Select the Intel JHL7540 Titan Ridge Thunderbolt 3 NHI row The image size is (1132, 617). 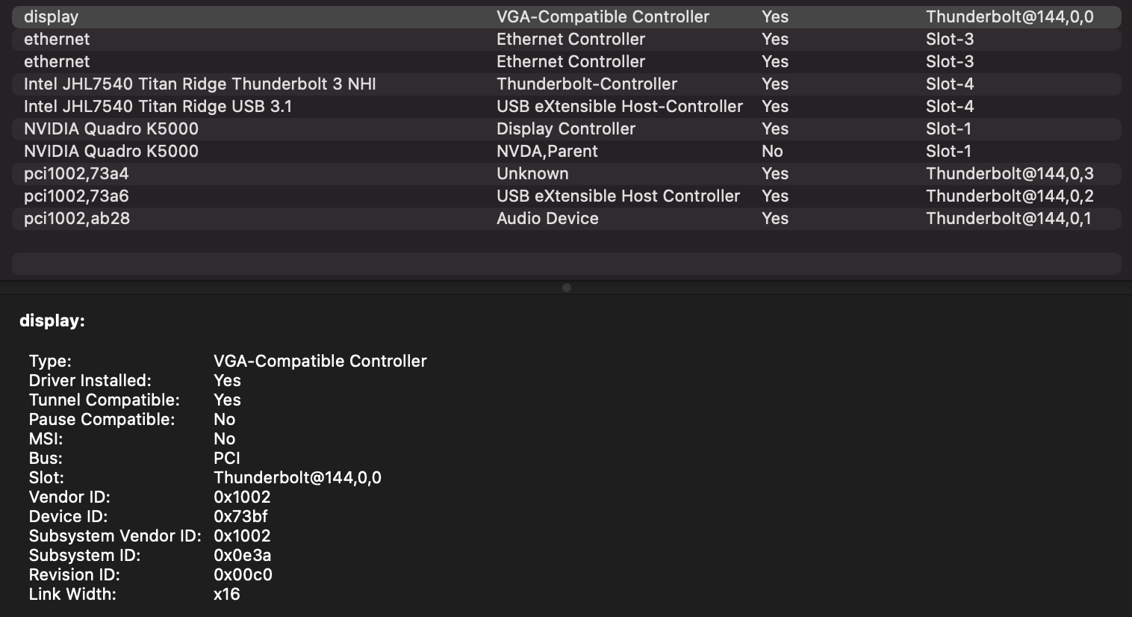tap(199, 84)
